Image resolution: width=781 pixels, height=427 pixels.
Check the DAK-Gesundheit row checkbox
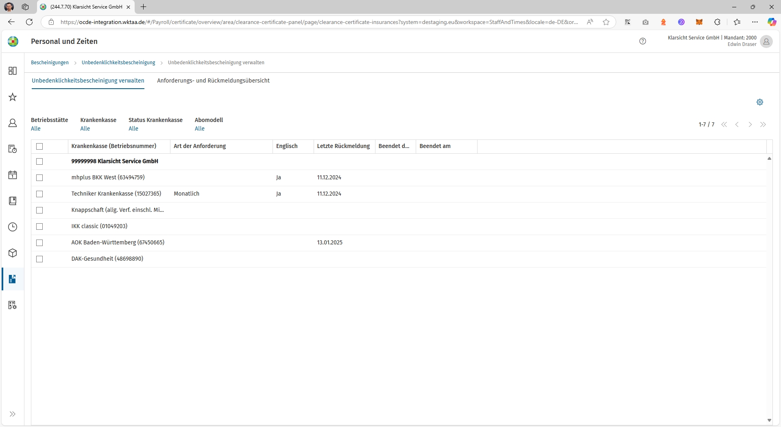pos(39,259)
